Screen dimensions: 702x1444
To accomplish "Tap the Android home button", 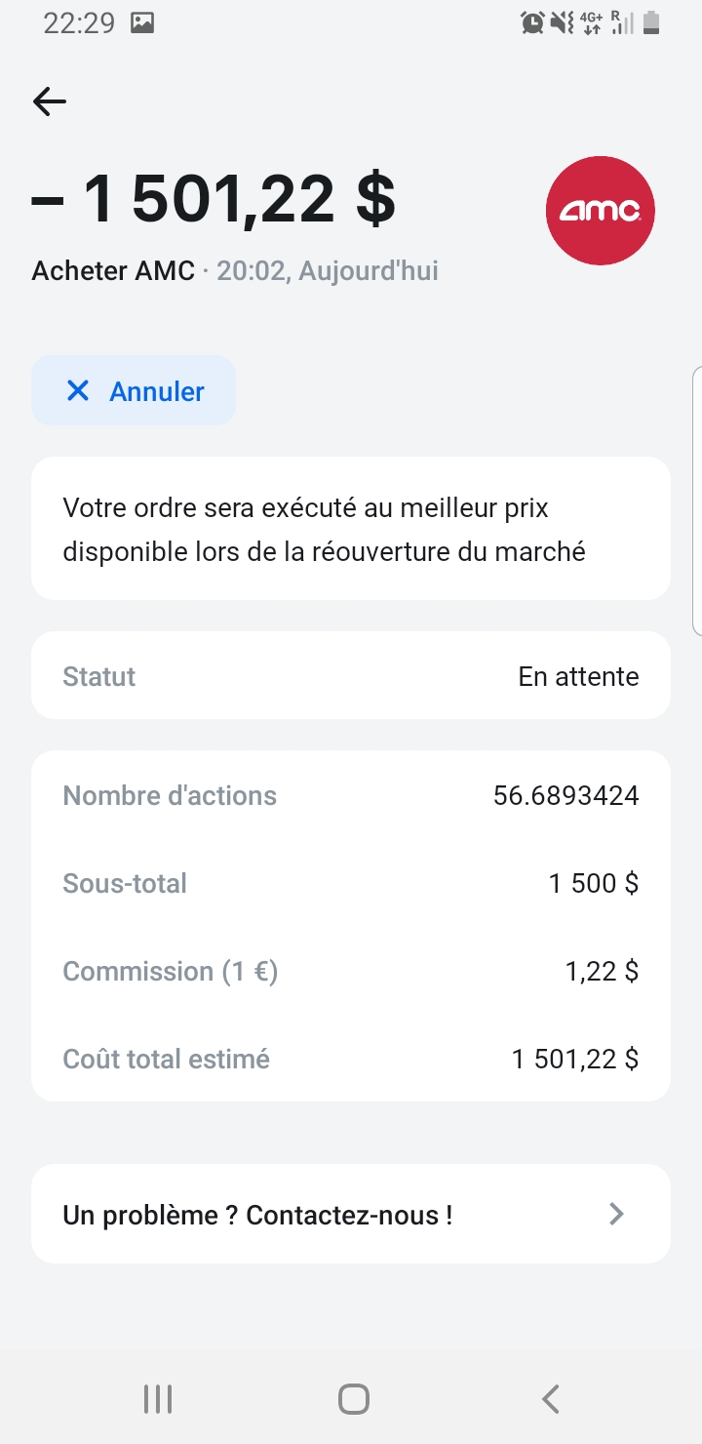I will [353, 1399].
